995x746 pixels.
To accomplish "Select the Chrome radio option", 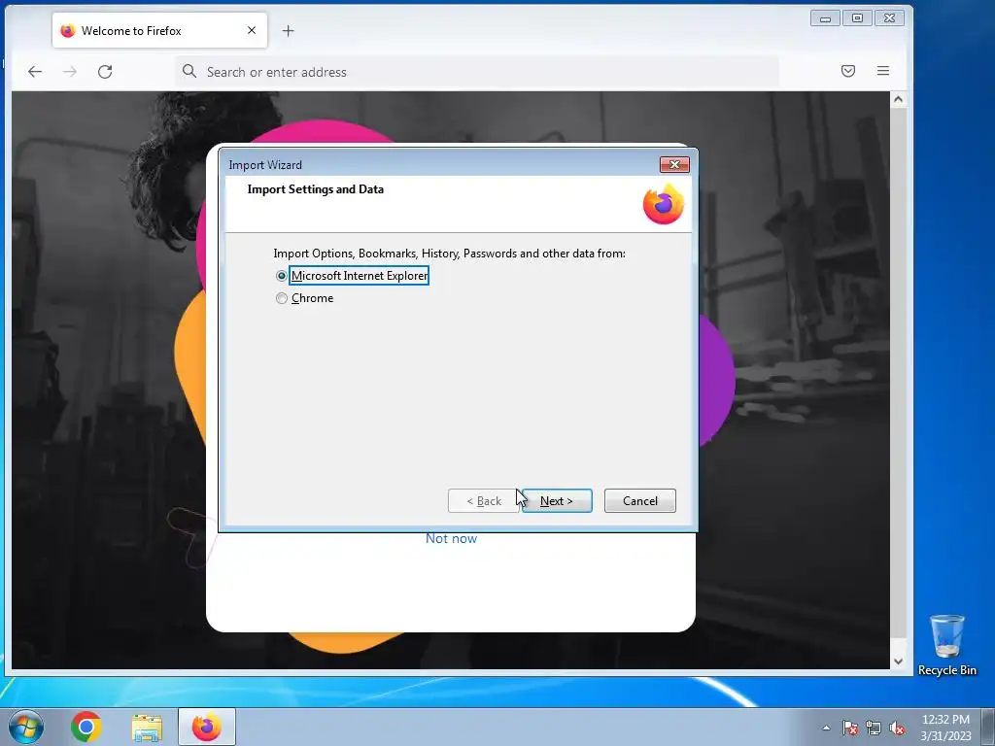I will pos(281,298).
